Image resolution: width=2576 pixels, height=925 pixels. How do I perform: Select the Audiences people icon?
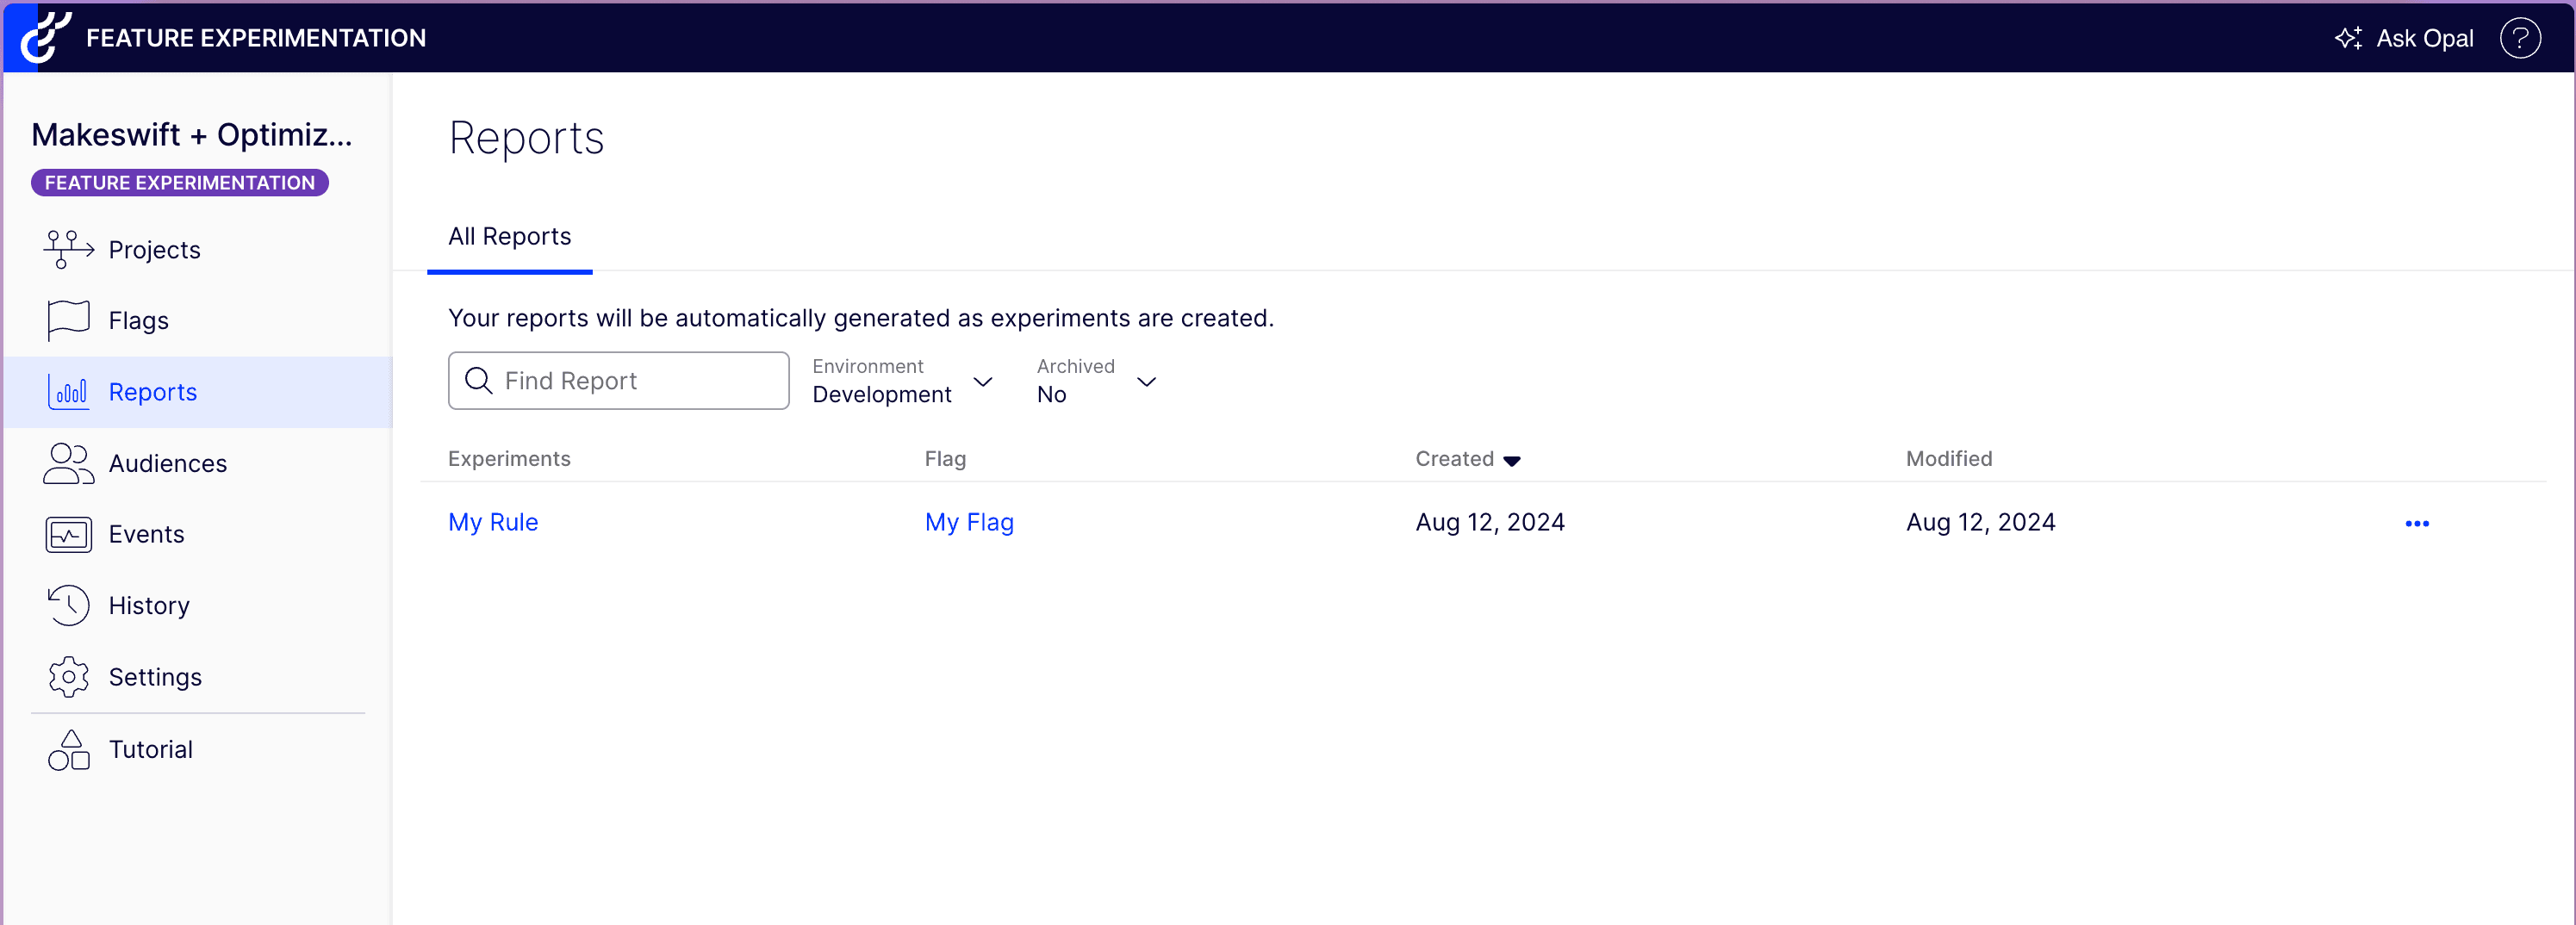pyautogui.click(x=68, y=464)
